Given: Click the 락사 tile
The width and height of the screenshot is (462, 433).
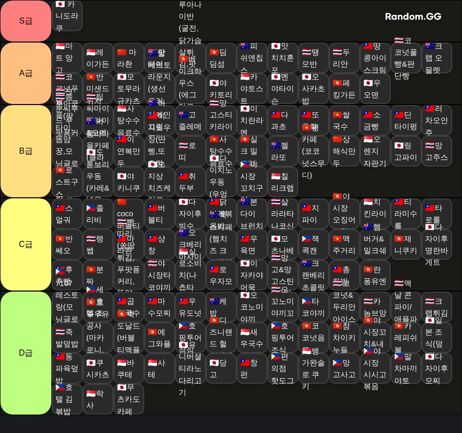Looking at the screenshot, I should 98,400.
